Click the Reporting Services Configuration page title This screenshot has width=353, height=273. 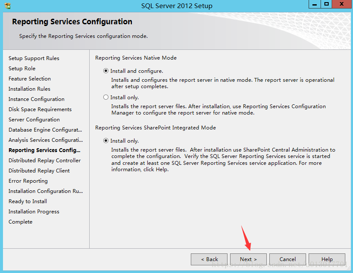tap(72, 22)
